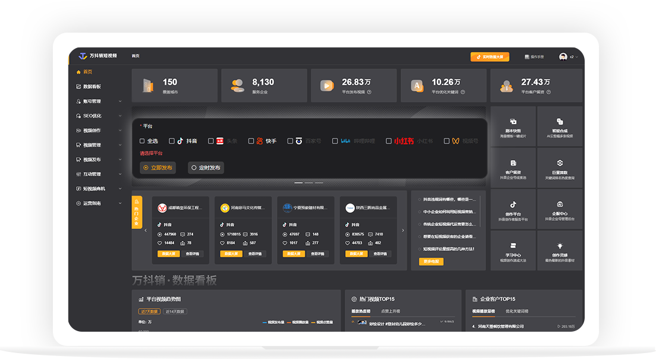Enable the 快手 platform checkbox

[251, 141]
